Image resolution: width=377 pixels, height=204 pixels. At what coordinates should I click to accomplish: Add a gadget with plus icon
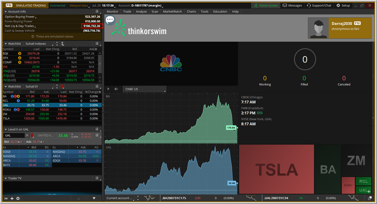pyautogui.click(x=12, y=198)
